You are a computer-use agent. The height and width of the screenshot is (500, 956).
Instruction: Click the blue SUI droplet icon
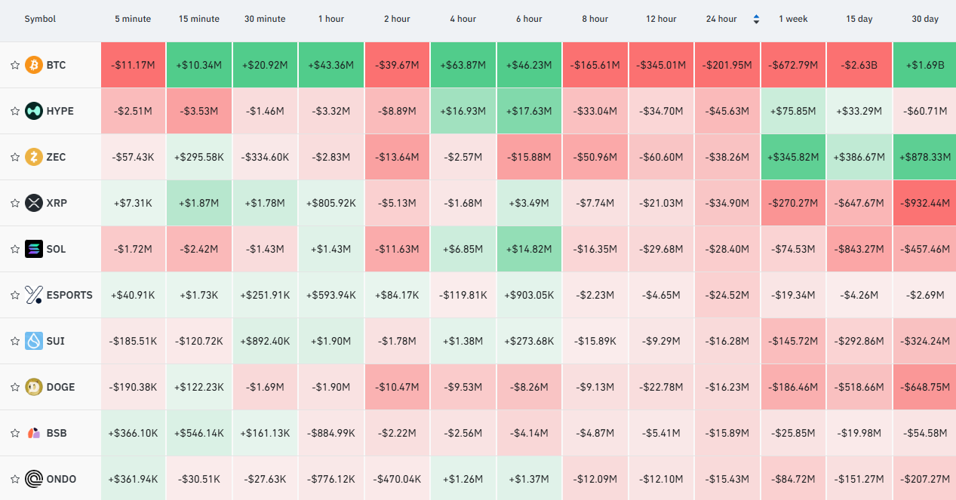pos(34,341)
